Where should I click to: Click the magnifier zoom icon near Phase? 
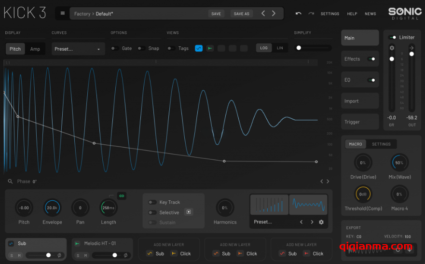pyautogui.click(x=10, y=181)
